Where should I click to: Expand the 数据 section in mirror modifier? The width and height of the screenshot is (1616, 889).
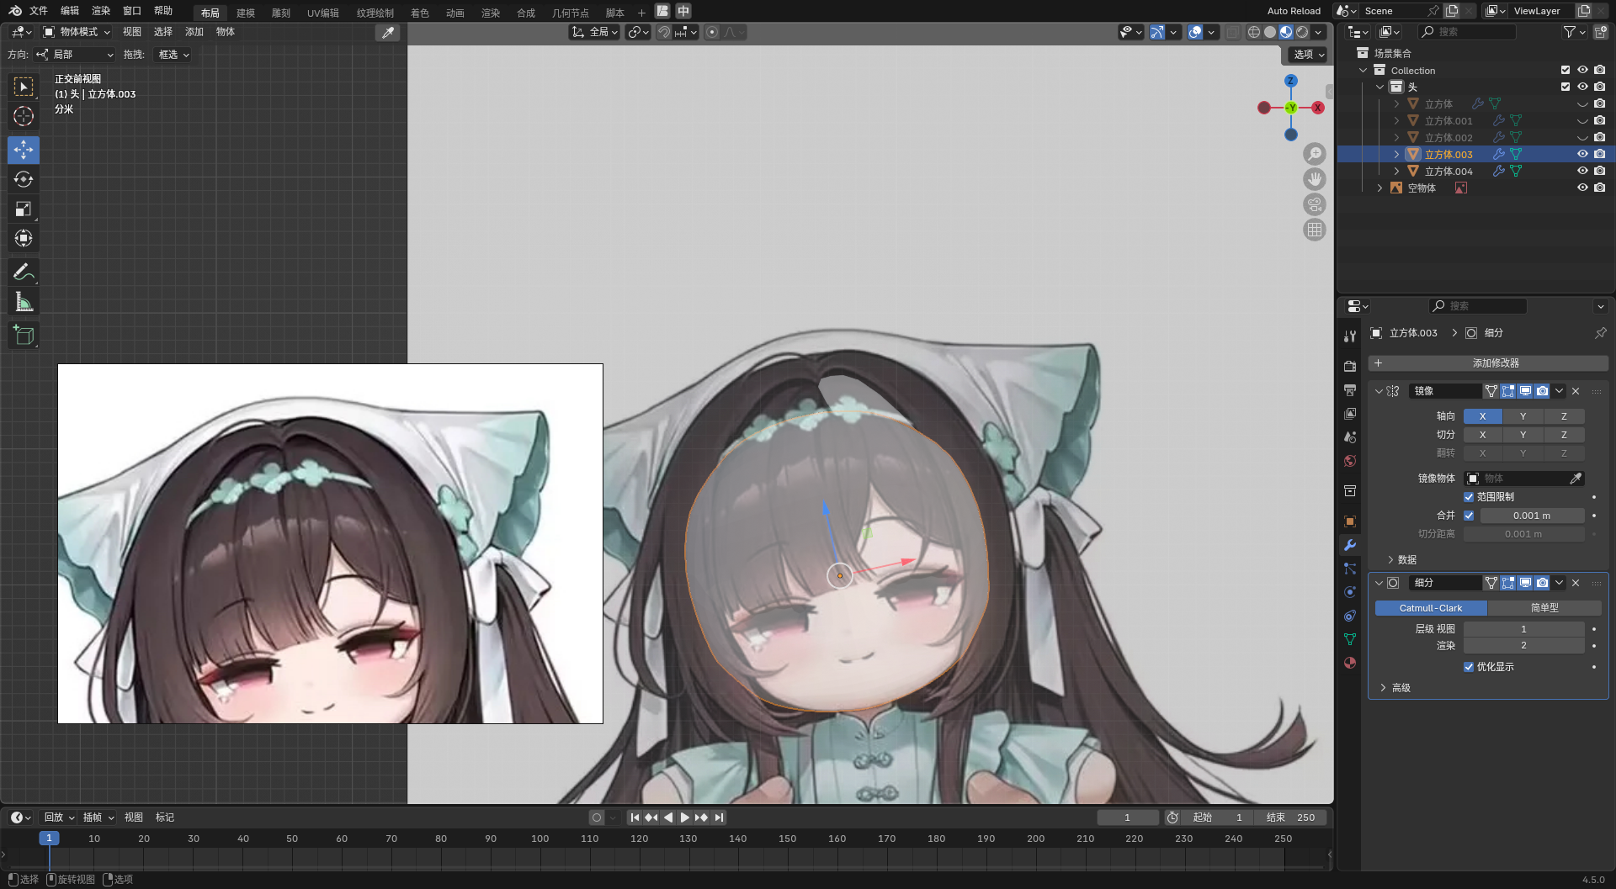point(1406,560)
